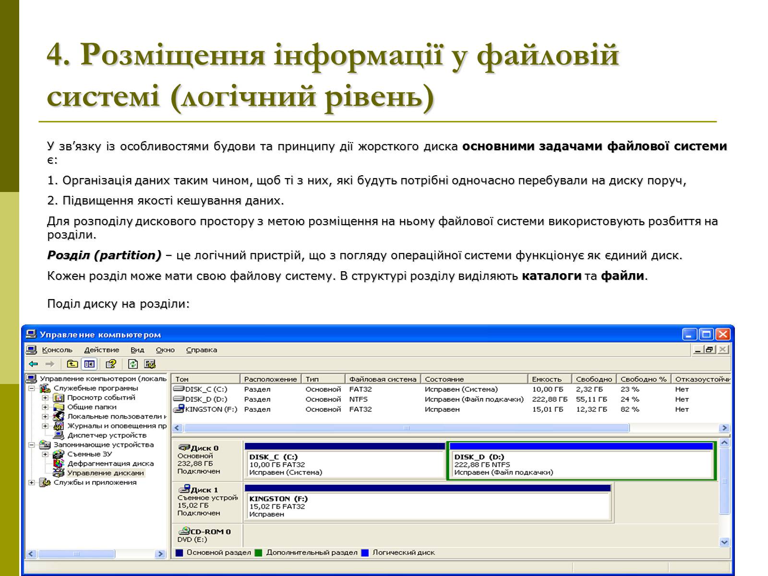Restore the inner console child window
This screenshot has width=768, height=576.
tap(710, 350)
